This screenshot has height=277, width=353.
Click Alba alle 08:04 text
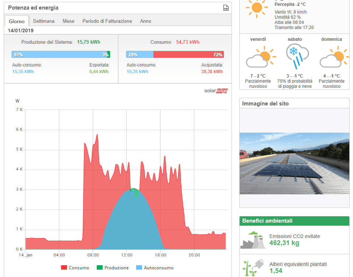289,22
